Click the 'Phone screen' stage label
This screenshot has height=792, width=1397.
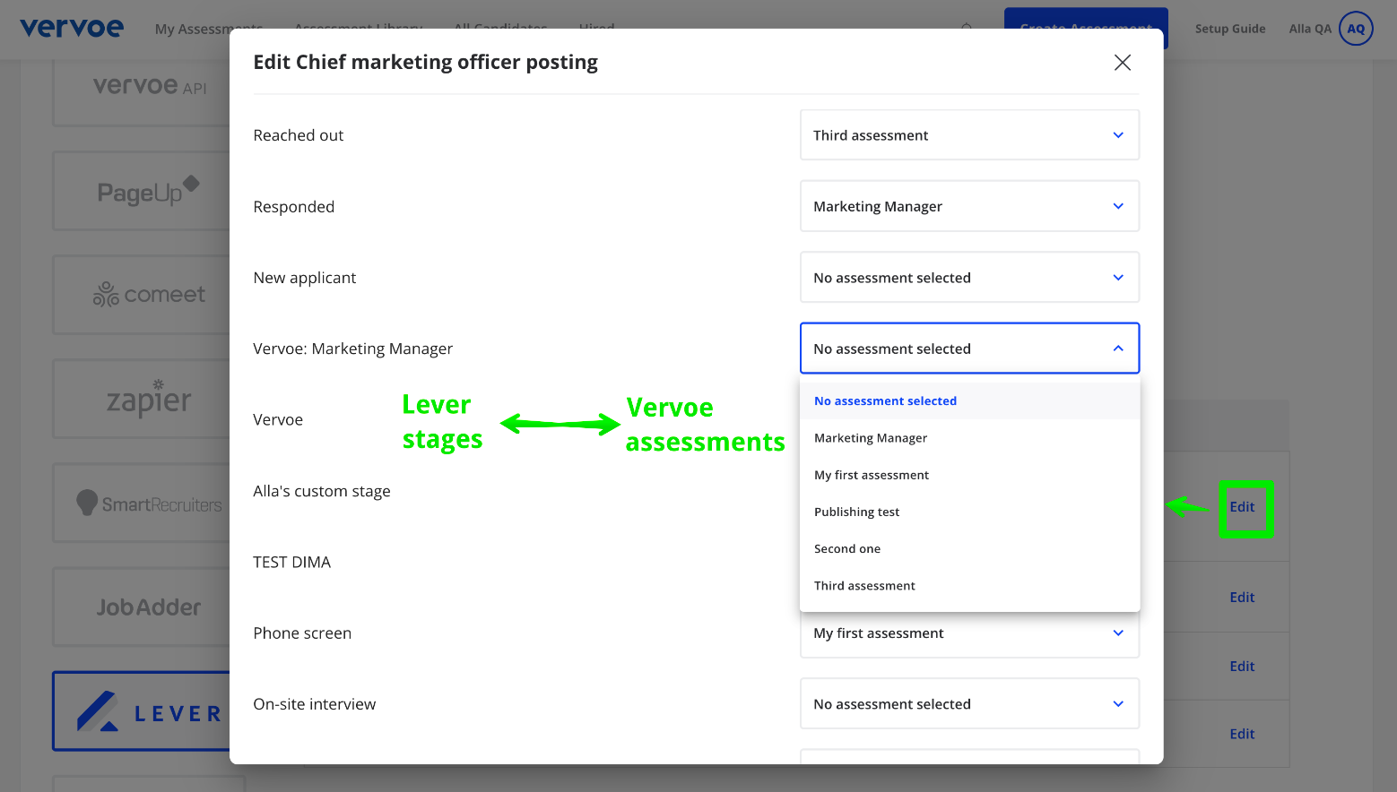point(302,633)
